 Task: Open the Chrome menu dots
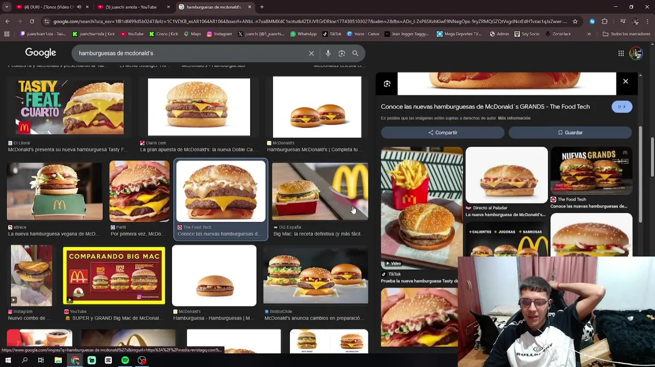click(x=648, y=21)
